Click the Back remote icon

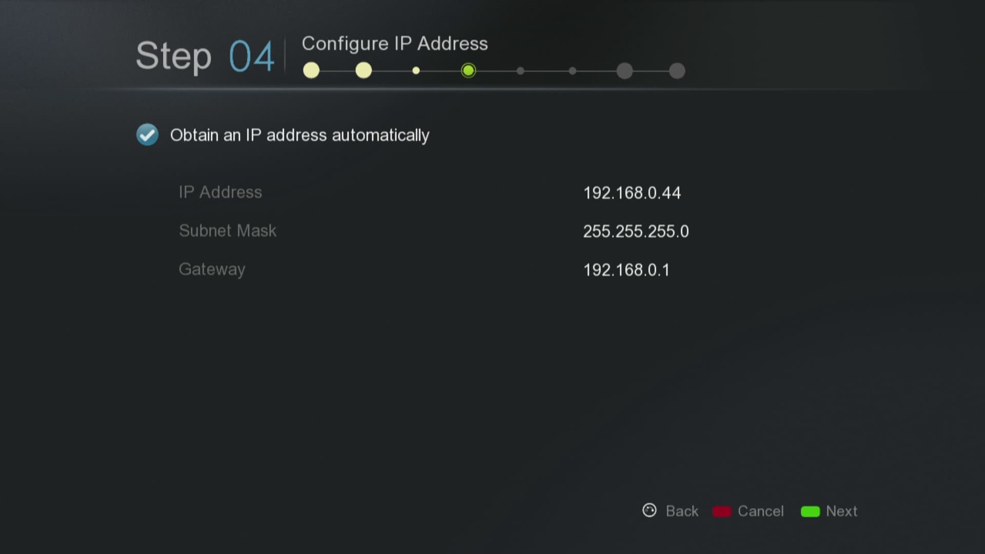point(649,510)
